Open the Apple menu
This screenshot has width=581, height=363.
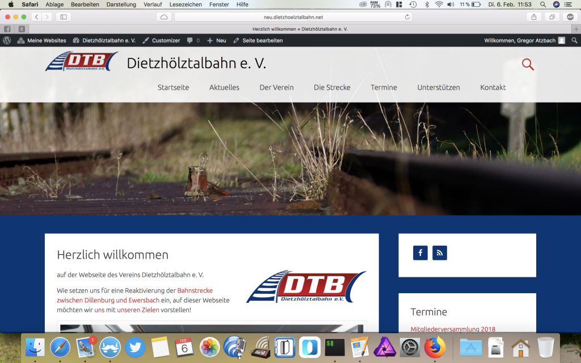pyautogui.click(x=11, y=5)
